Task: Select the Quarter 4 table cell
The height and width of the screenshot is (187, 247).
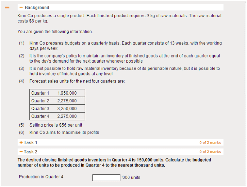Action: click(40, 116)
